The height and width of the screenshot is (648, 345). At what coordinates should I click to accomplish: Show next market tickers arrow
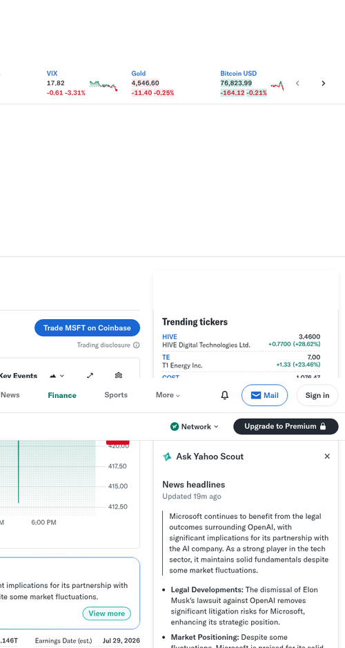point(323,83)
